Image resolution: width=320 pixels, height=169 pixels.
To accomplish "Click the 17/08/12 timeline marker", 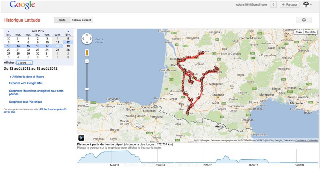I will [254, 165].
